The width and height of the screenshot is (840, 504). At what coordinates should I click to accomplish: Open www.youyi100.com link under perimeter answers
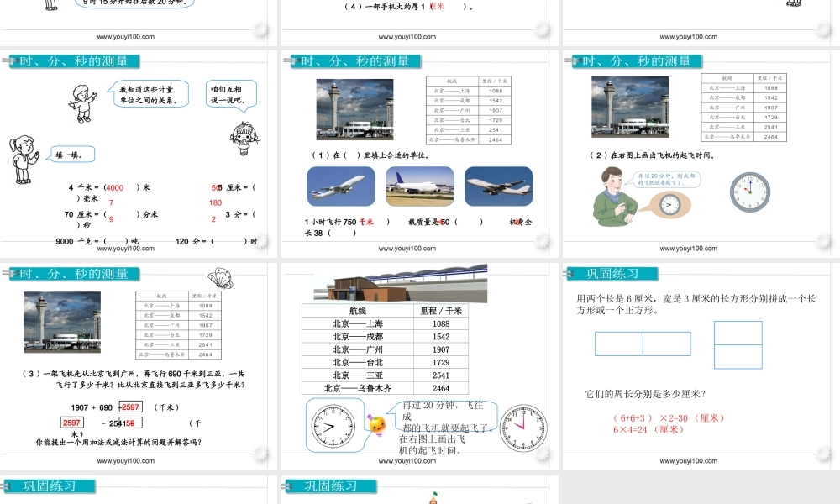pyautogui.click(x=690, y=461)
